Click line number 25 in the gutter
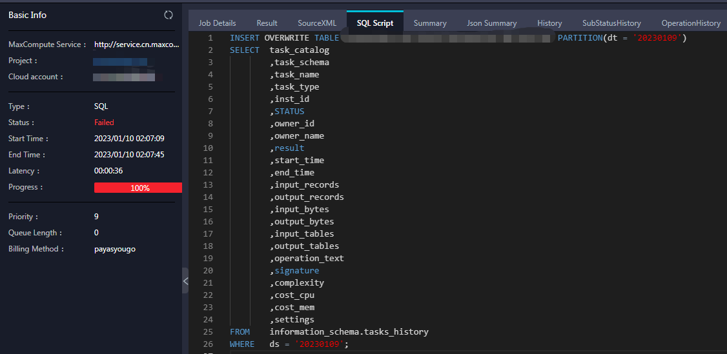This screenshot has height=354, width=727. (208, 332)
